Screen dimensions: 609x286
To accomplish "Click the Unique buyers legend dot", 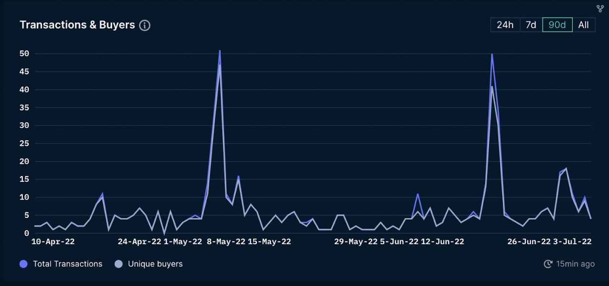I will (119, 264).
